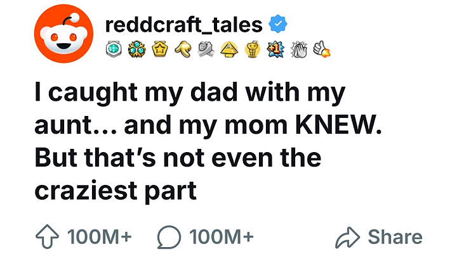Click the golden OK hand gesture award

183,49
